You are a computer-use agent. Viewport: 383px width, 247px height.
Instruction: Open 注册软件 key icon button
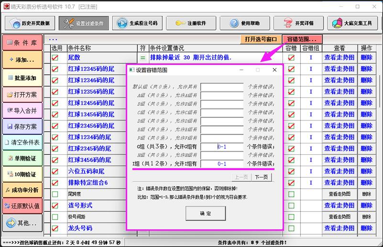191,23
